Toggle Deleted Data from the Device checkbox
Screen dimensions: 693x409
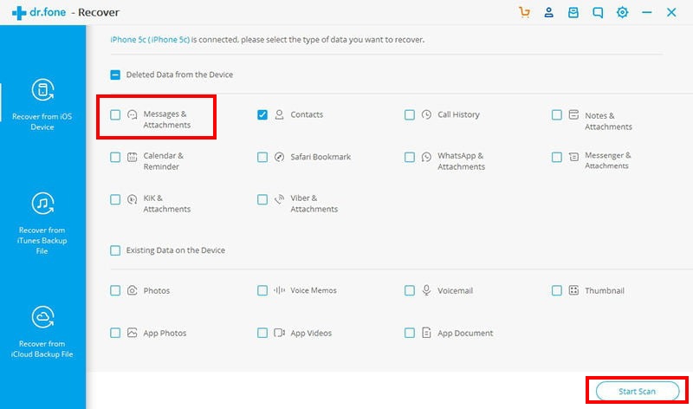click(115, 75)
